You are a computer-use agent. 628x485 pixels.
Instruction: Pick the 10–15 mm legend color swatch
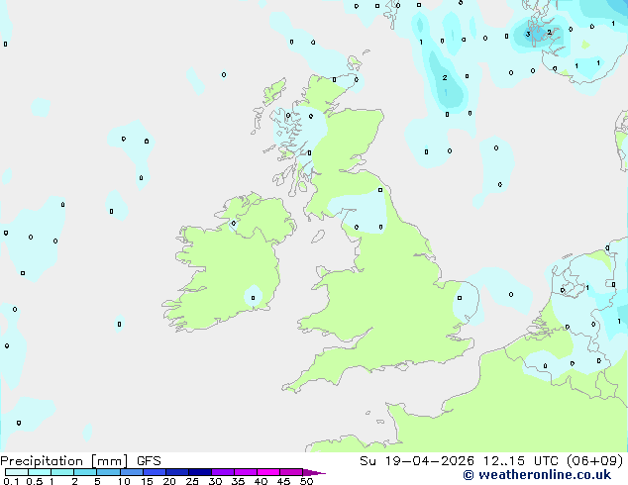(x=132, y=472)
